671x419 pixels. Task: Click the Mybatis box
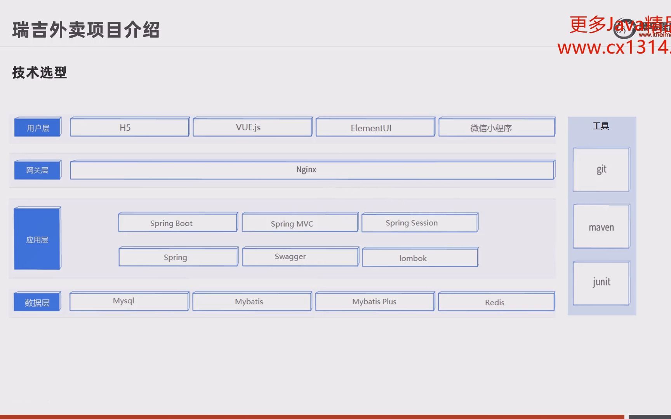click(252, 301)
